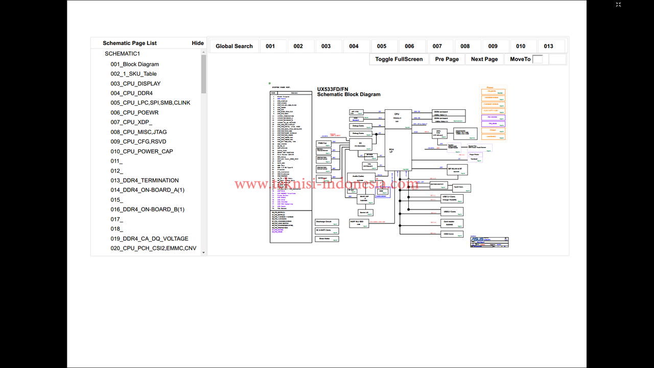Select the 017_ list entry

[117, 219]
